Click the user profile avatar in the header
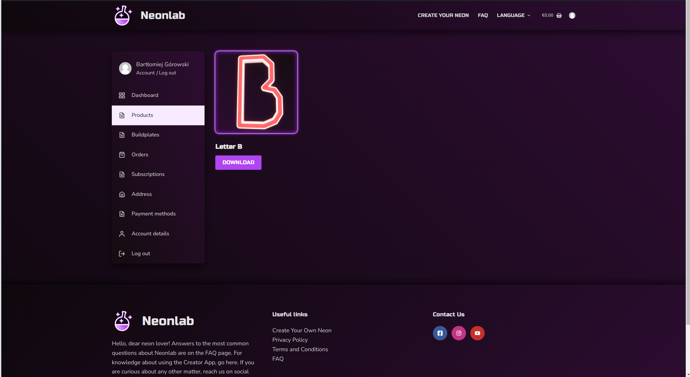Image resolution: width=690 pixels, height=377 pixels. coord(572,15)
